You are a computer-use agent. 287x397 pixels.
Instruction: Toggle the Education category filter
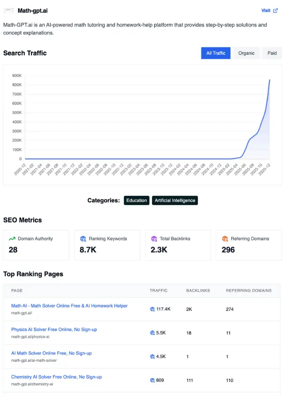coord(136,200)
